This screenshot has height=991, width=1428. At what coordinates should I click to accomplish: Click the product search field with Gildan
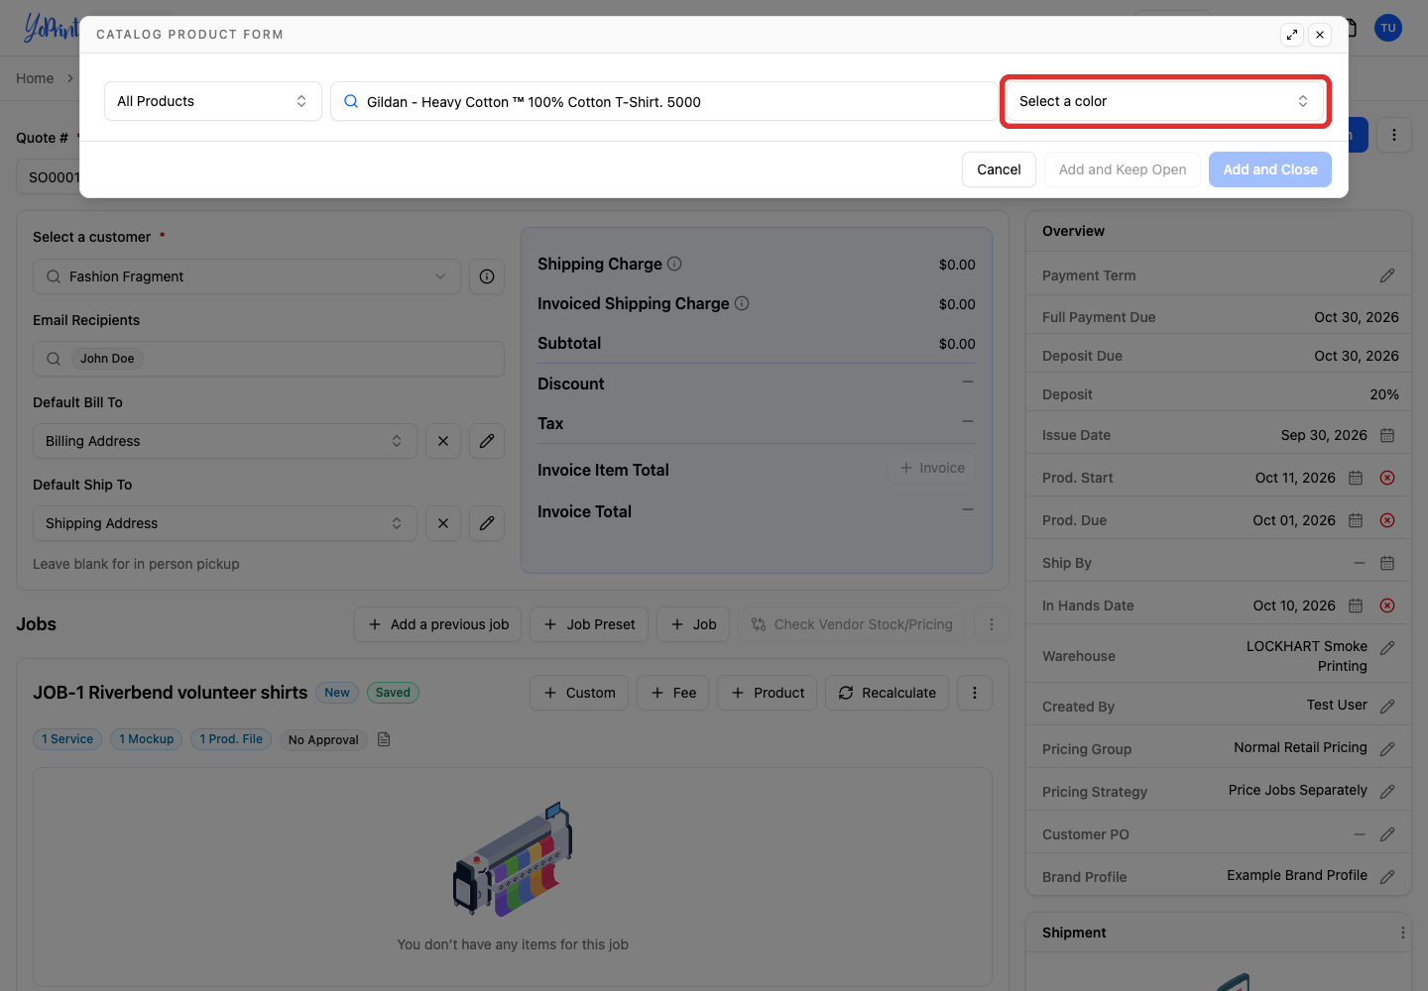point(663,101)
